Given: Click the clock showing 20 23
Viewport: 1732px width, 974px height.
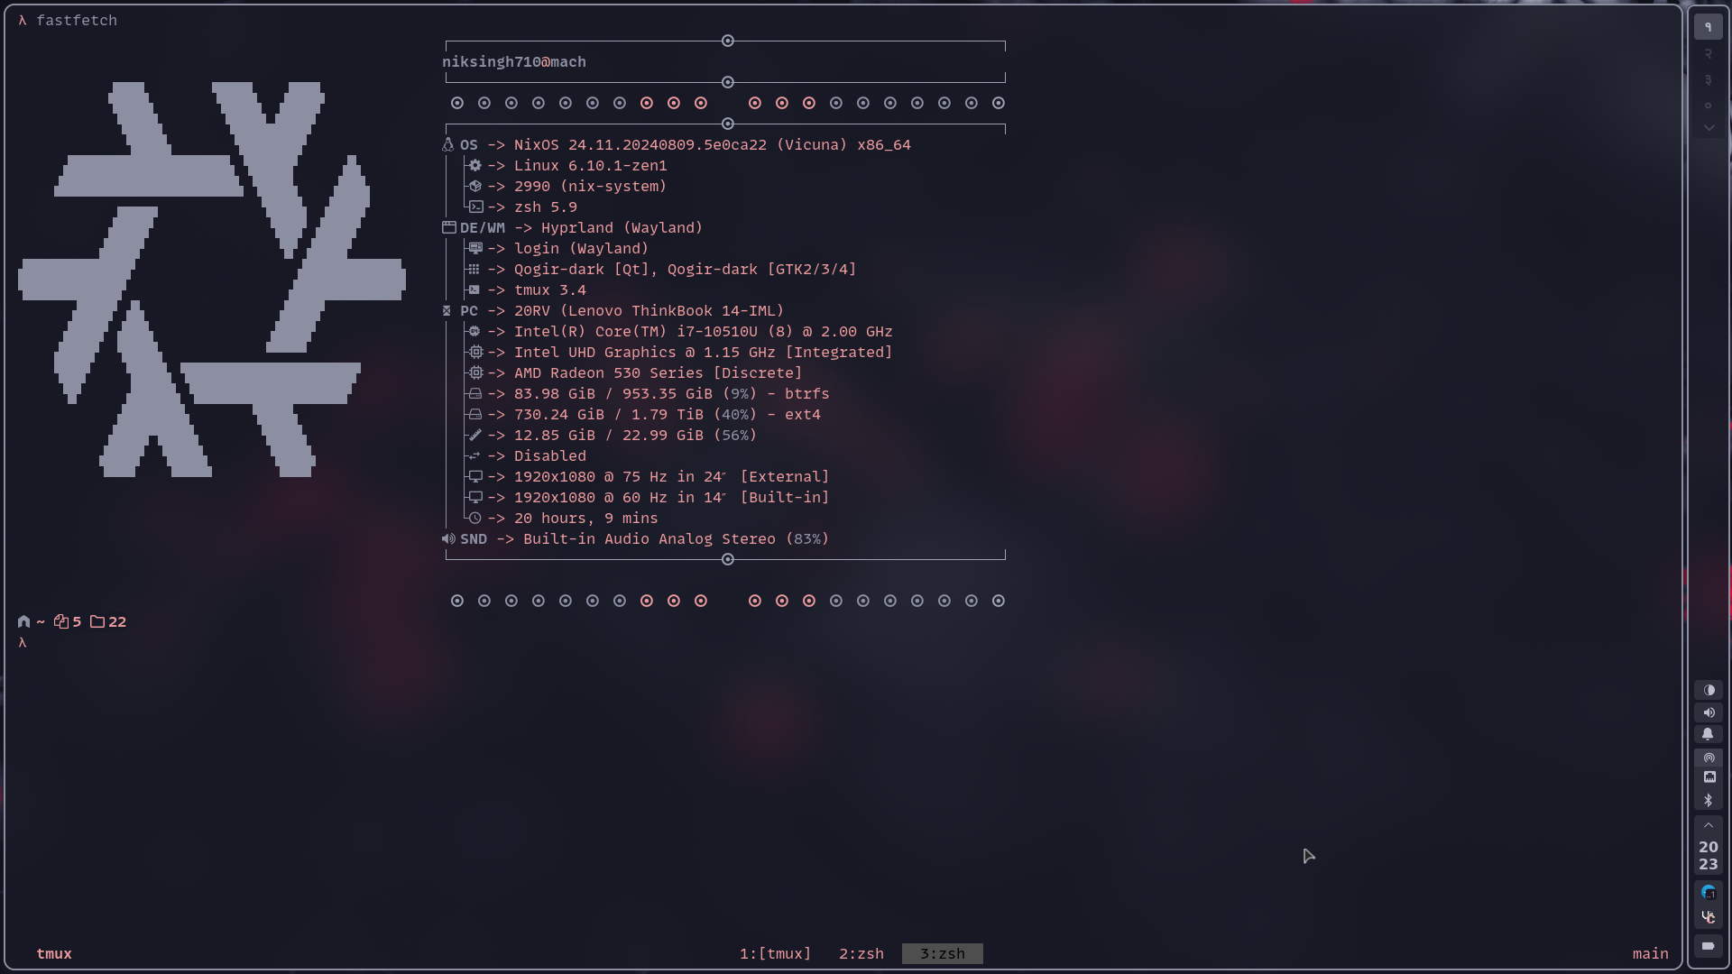Looking at the screenshot, I should click(1708, 855).
